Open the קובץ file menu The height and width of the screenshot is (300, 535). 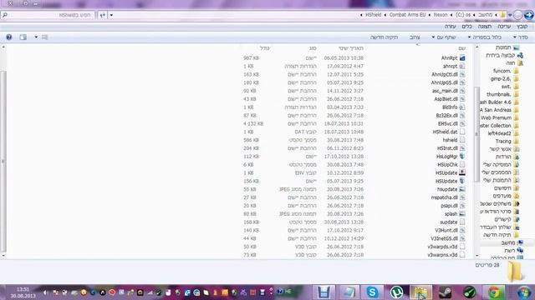click(x=522, y=26)
